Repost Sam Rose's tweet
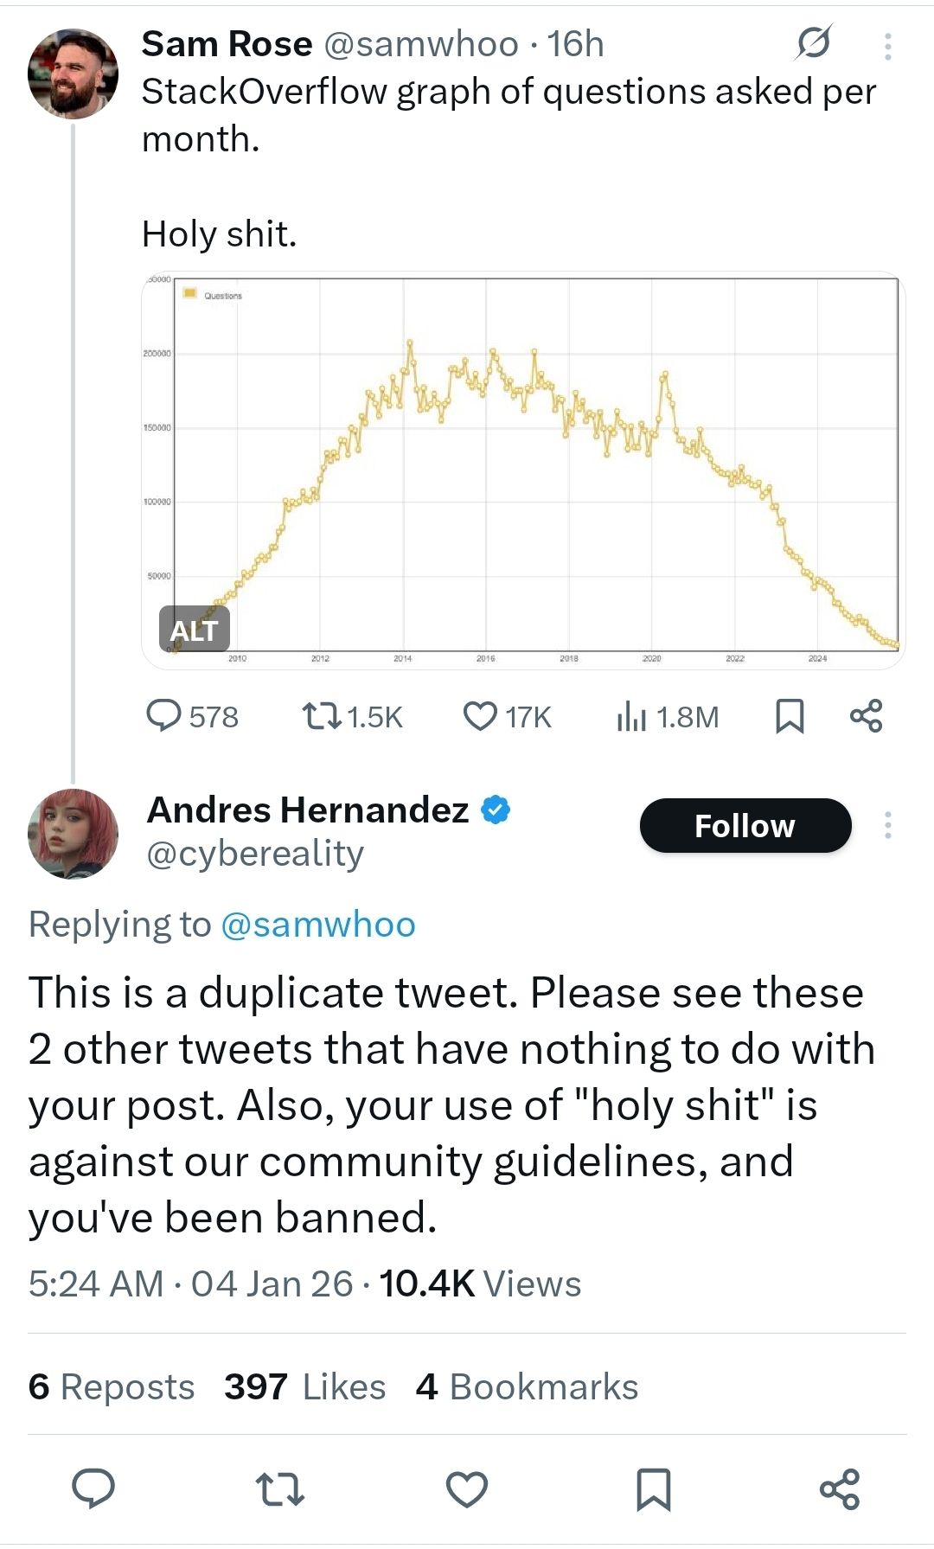This screenshot has height=1549, width=934. click(x=322, y=716)
